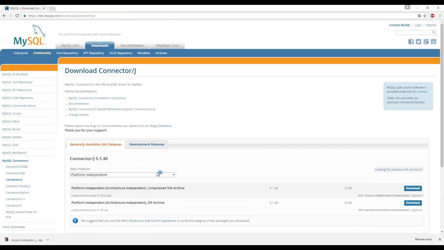Open APT Repository menu item
Viewport: 444px width, 250px height.
(94, 53)
